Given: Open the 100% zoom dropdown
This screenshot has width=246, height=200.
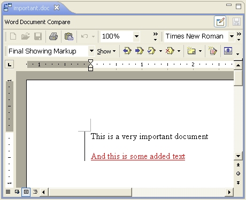Looking at the screenshot, I should click(x=136, y=36).
